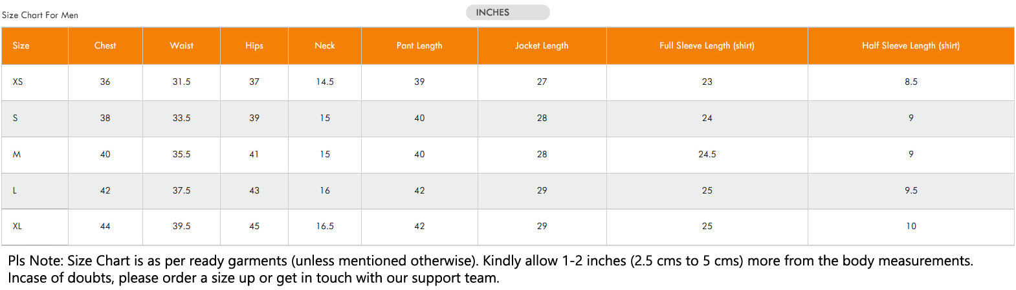
Task: Toggle the INCHES unit switch
Action: coord(507,12)
